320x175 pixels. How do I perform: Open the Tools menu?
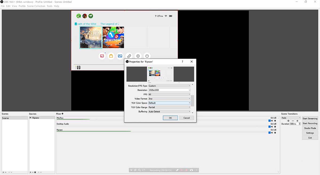point(50,6)
